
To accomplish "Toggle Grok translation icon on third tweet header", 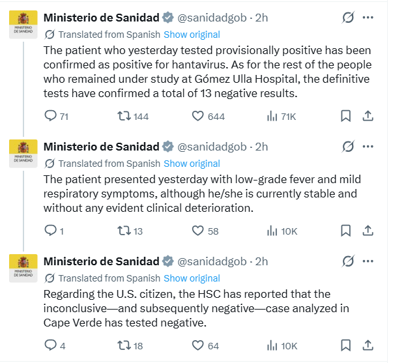I will click(348, 261).
